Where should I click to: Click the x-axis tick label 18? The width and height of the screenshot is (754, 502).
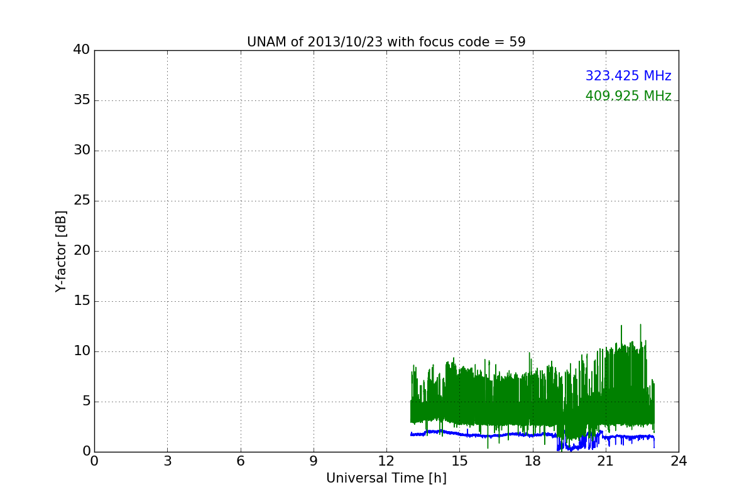(532, 461)
